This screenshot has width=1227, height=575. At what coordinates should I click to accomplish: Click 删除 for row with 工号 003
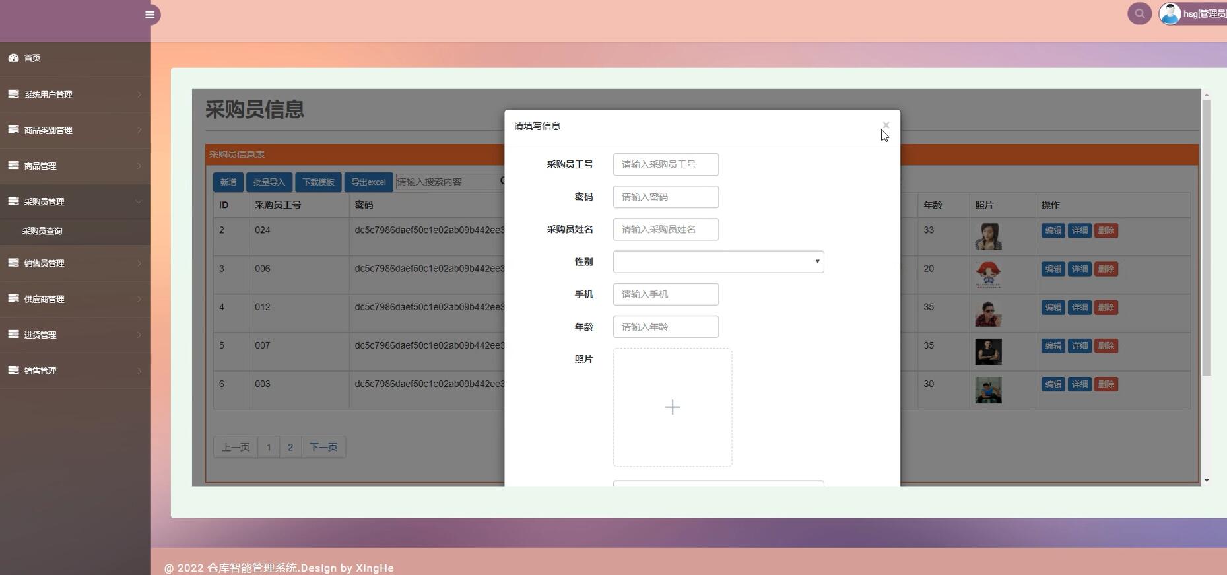pos(1106,384)
